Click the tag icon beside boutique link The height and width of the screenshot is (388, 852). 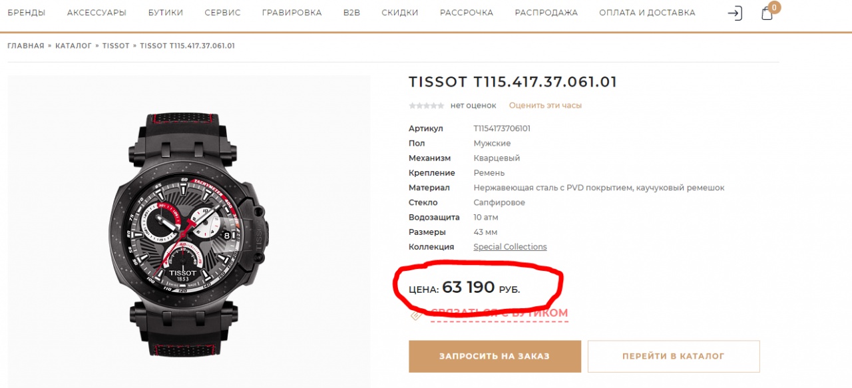(416, 315)
